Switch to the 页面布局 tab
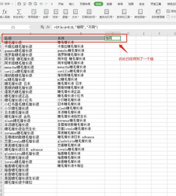The height and width of the screenshot is (196, 176). [85, 4]
